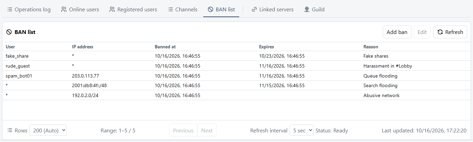
Task: Sort by the Banned at column header
Action: point(165,47)
